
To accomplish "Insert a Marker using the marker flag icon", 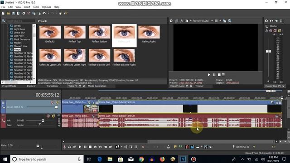I will point(175,147).
